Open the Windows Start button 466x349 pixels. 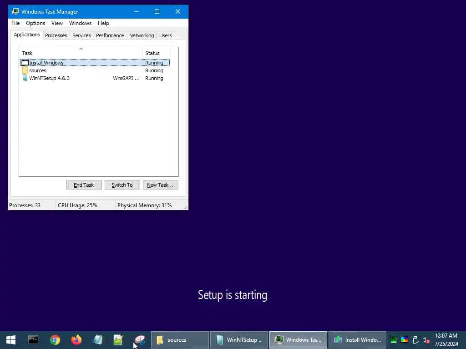pos(11,339)
